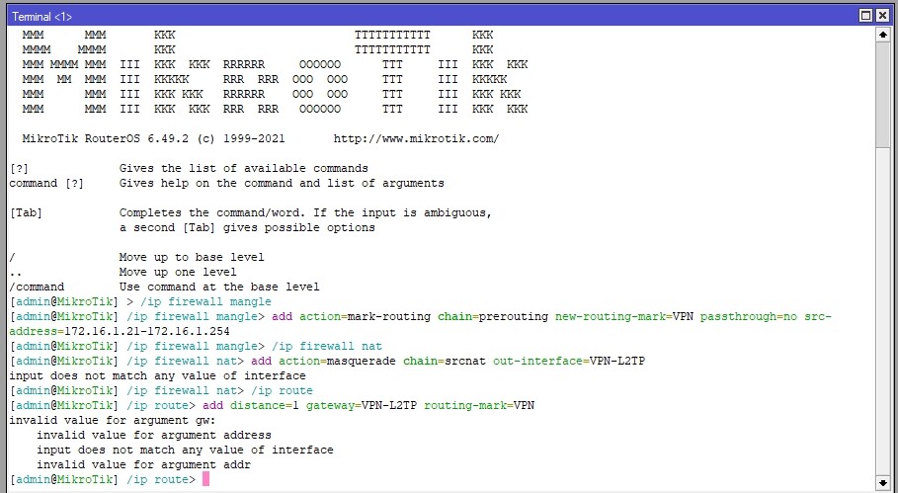Open the http://www.mikrotik.com/ link

click(416, 138)
